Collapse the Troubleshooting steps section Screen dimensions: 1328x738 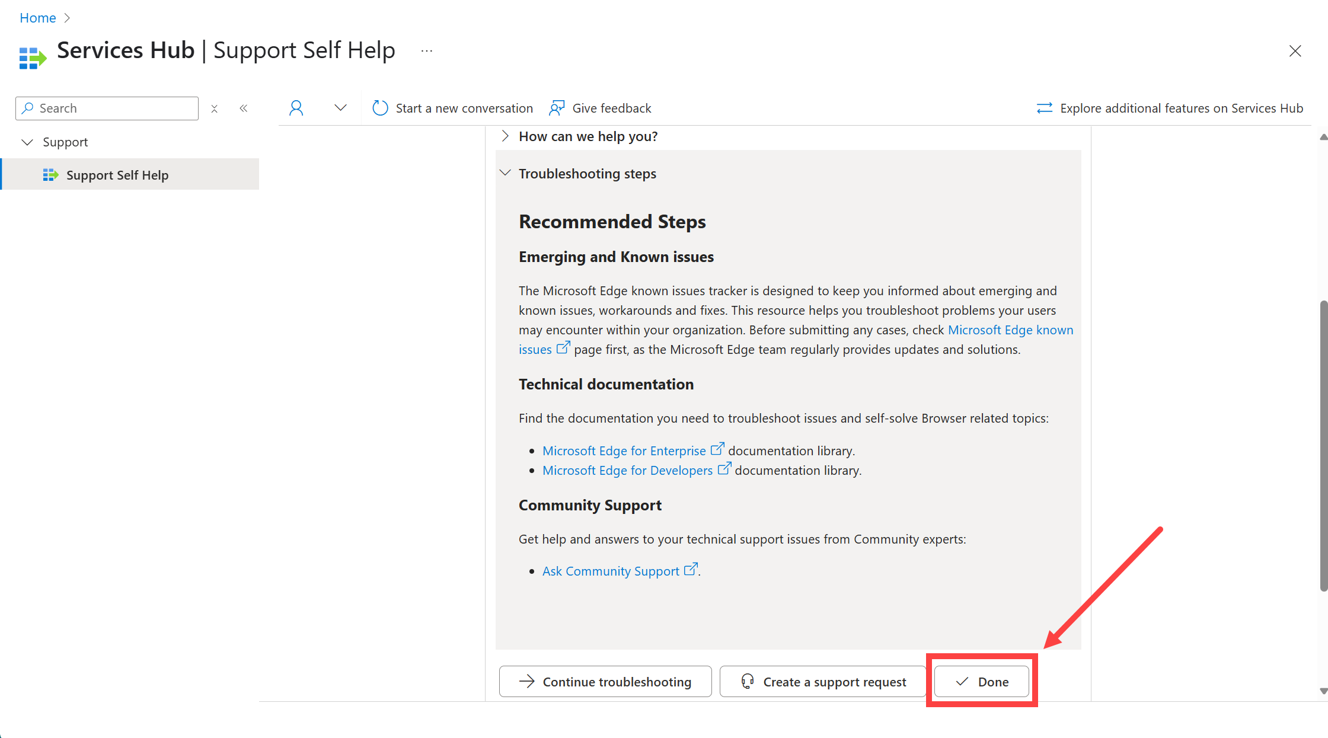click(x=505, y=172)
